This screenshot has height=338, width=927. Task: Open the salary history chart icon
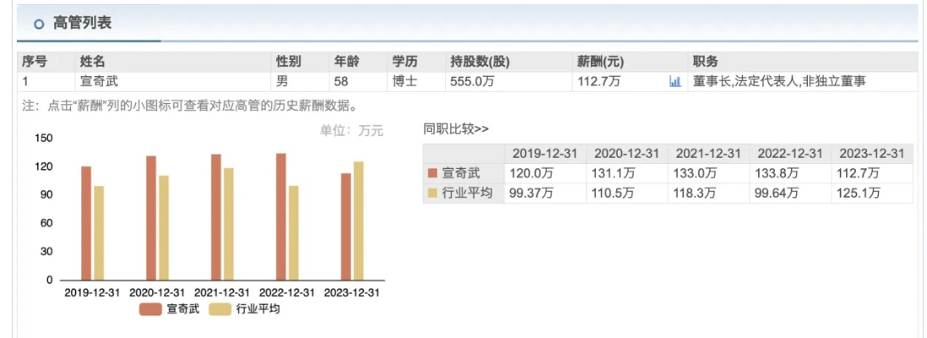(x=674, y=82)
